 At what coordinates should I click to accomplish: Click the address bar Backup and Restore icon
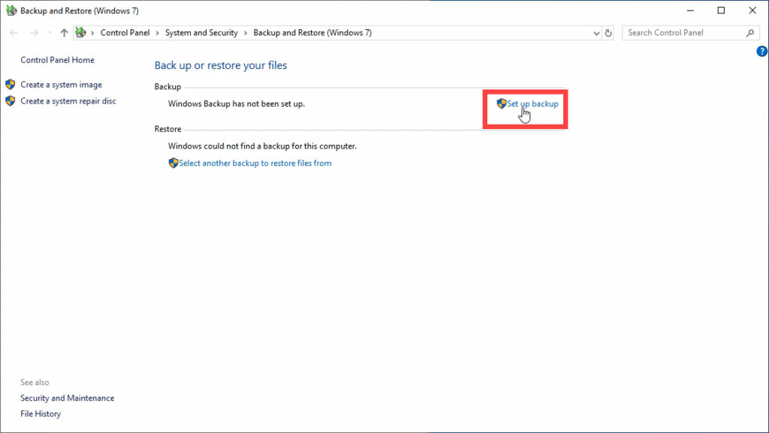[x=81, y=33]
